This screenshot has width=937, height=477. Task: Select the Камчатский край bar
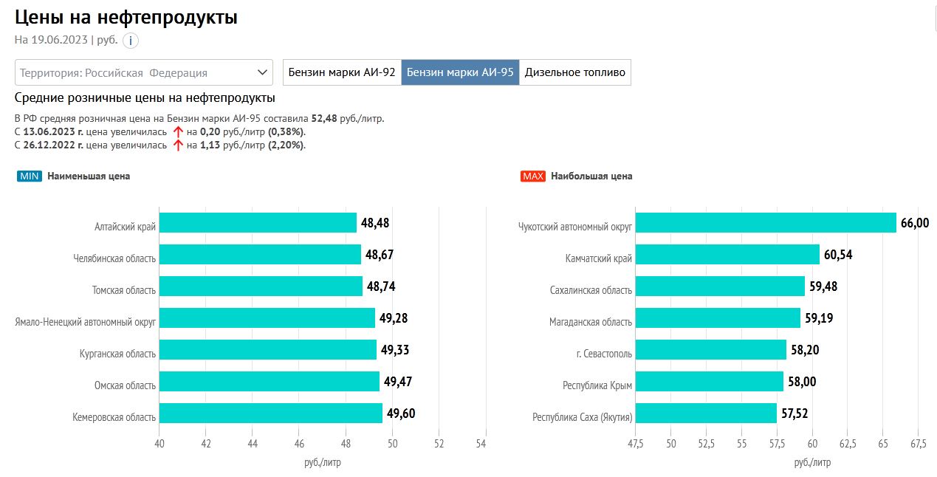point(727,255)
